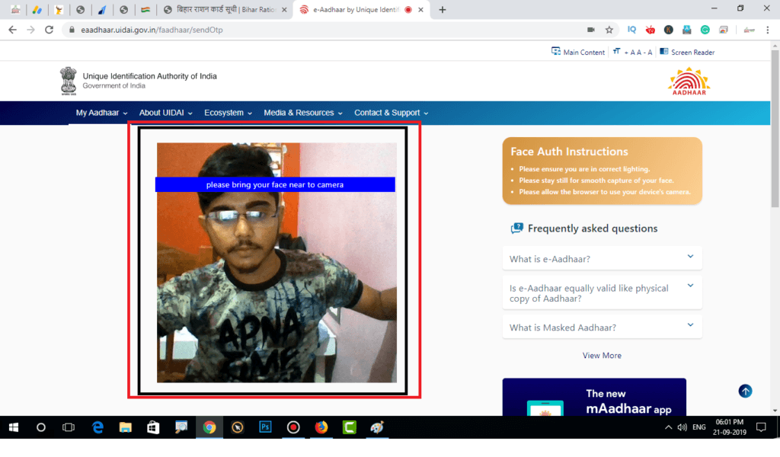Close the Bihar Ration card tab
The height and width of the screenshot is (457, 780).
pyautogui.click(x=284, y=9)
